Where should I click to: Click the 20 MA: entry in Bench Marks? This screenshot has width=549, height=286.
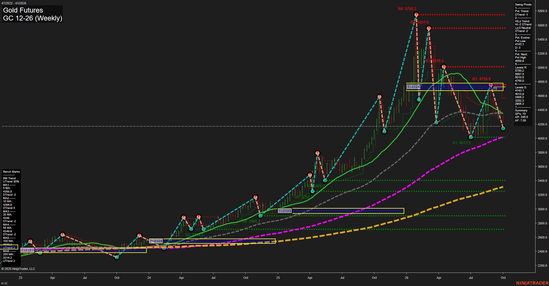pyautogui.click(x=7, y=215)
